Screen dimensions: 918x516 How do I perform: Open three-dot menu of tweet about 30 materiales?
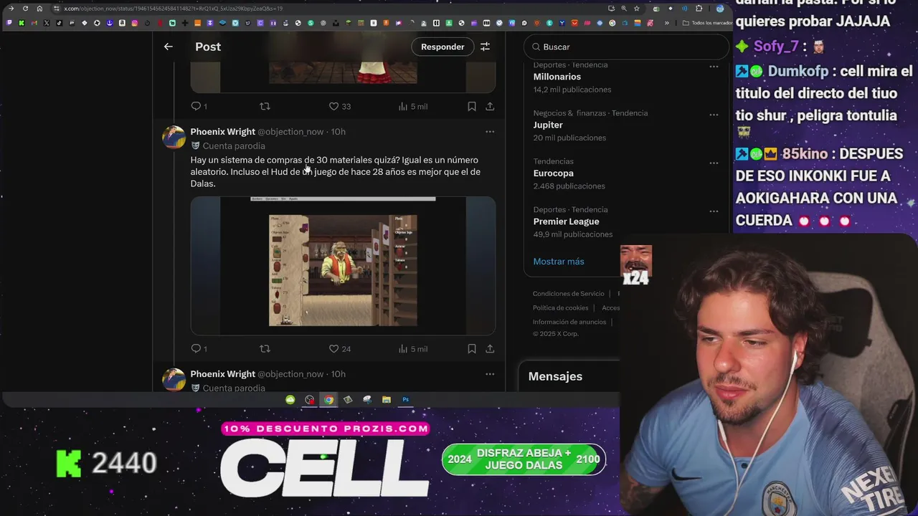click(490, 132)
